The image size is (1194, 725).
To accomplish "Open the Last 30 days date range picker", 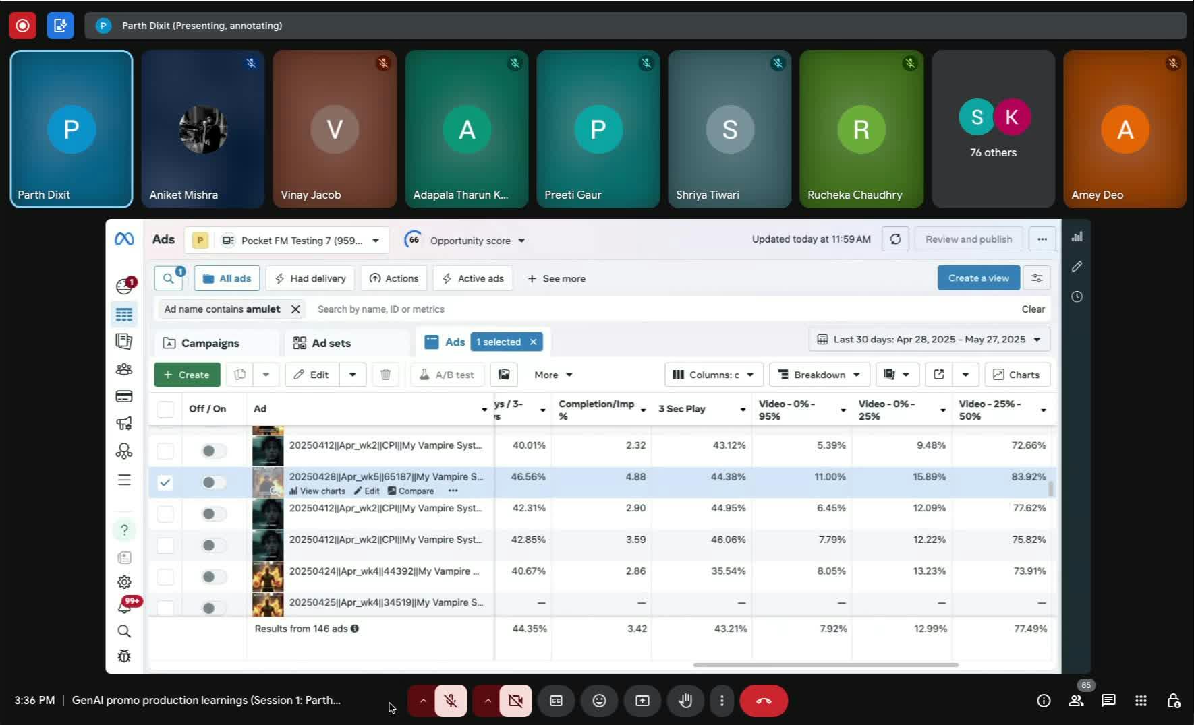I will (x=929, y=340).
